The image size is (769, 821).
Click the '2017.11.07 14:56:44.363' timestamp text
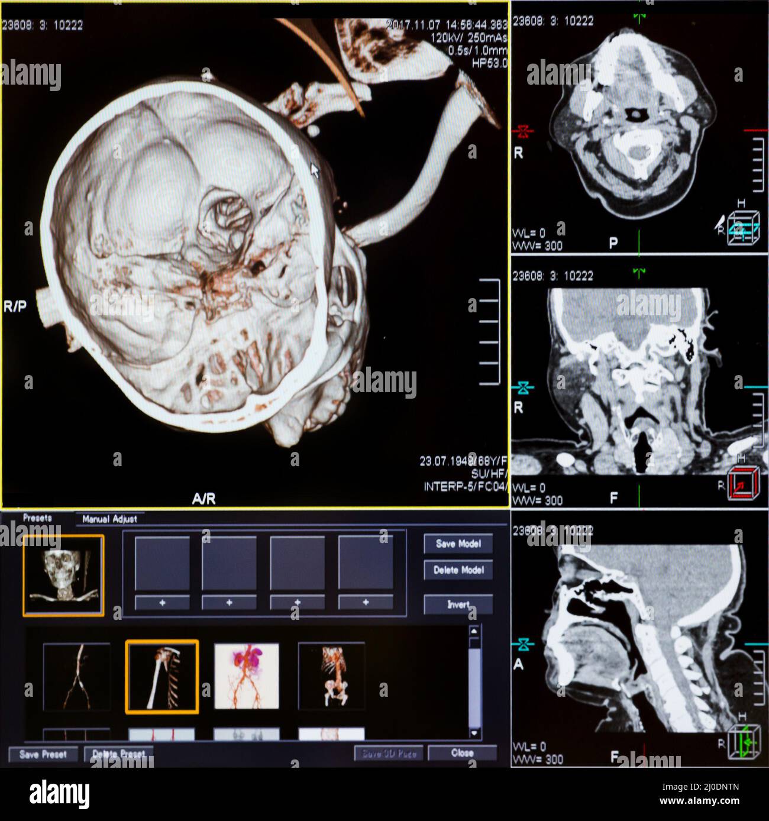point(447,25)
